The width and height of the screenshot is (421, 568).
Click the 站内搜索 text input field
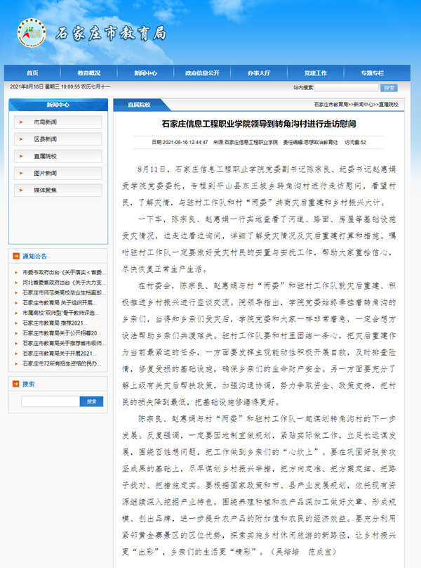[345, 88]
